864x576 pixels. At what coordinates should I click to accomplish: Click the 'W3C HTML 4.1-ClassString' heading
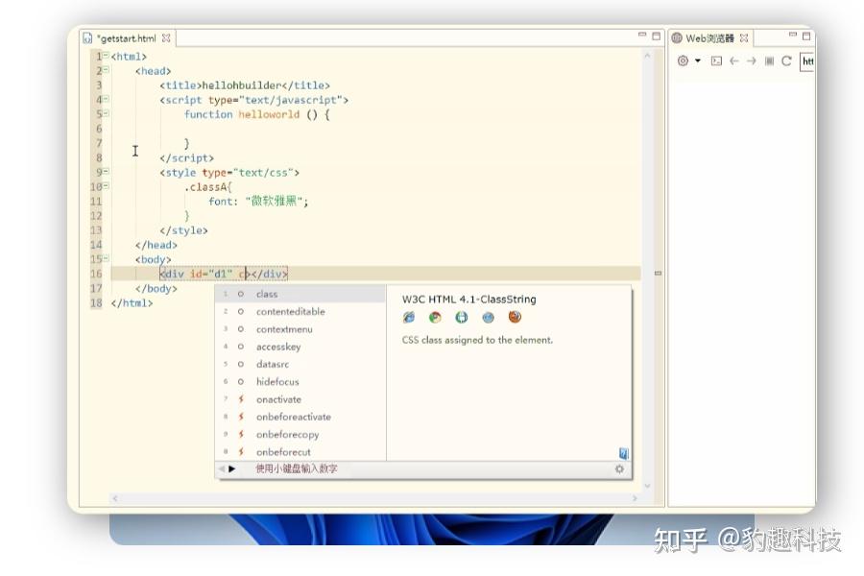(x=468, y=300)
